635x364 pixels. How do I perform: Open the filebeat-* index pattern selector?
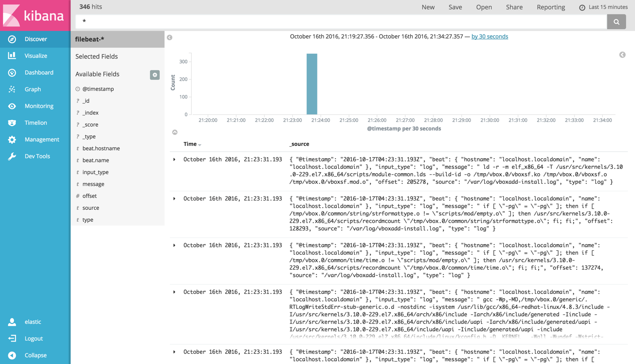88,39
